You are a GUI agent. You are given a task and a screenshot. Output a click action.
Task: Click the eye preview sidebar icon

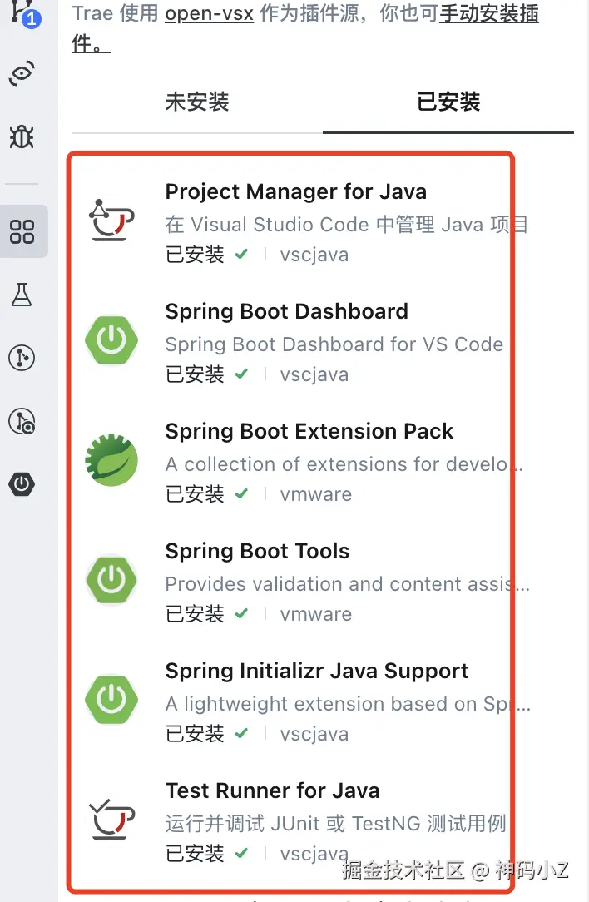coord(22,74)
